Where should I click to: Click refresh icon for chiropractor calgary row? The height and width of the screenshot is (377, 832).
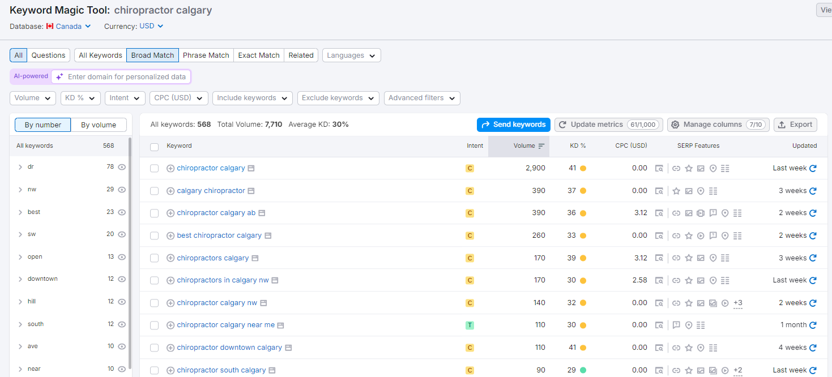(813, 168)
